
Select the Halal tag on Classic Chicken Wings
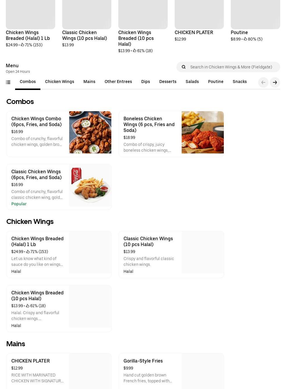128,271
